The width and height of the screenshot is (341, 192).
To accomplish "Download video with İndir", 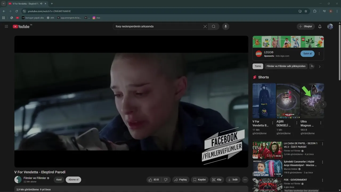I will [233, 180].
